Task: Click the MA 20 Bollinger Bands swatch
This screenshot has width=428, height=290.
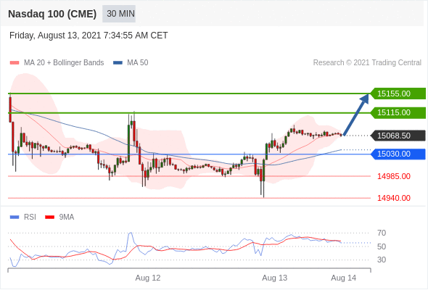Action: [15, 63]
